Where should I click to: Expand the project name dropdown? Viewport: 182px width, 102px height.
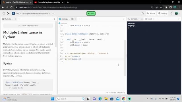point(49,14)
